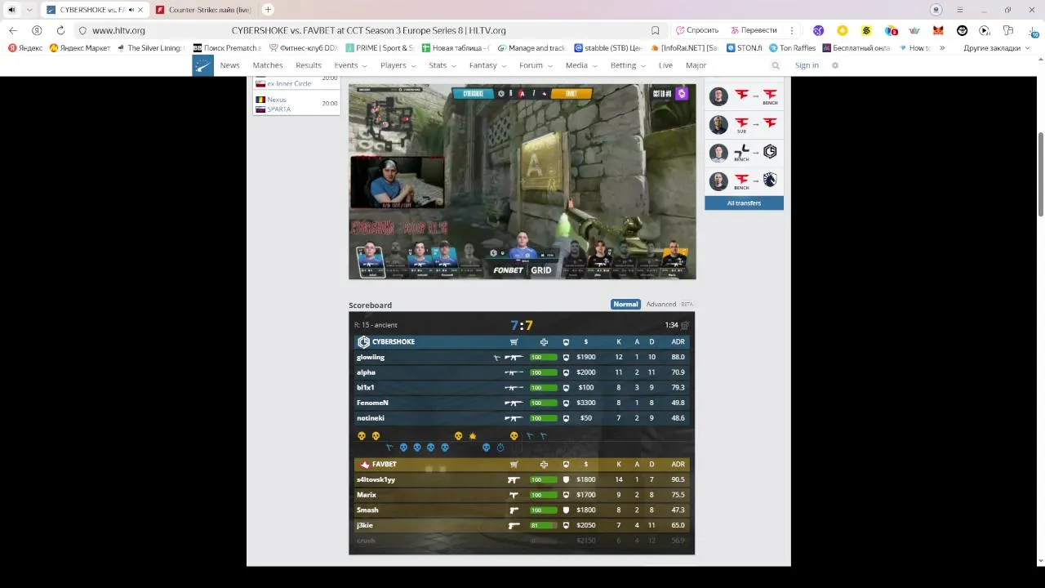Image resolution: width=1045 pixels, height=588 pixels.
Task: Click the site info icon before www.hltv.org
Action: point(82,30)
